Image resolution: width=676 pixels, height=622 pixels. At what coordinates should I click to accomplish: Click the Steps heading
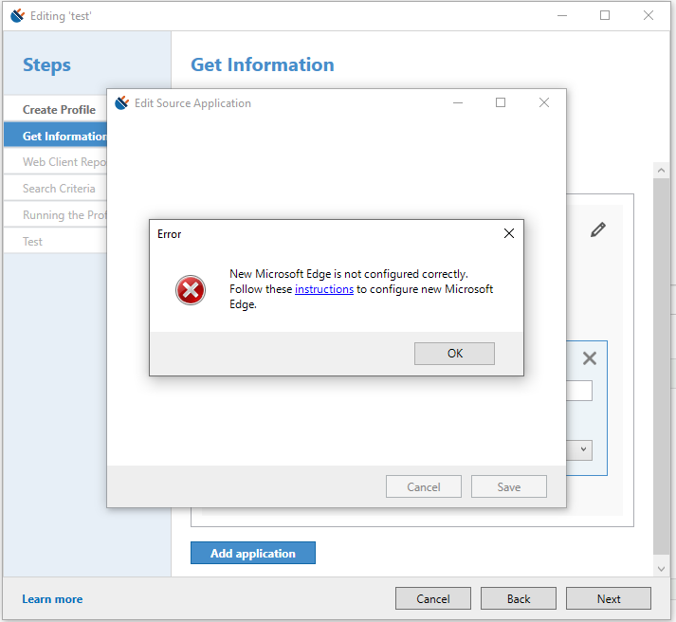click(46, 65)
